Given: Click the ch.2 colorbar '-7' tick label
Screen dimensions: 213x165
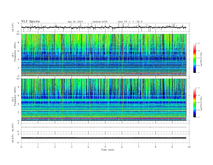Looking at the screenshot, I should 198,117.
